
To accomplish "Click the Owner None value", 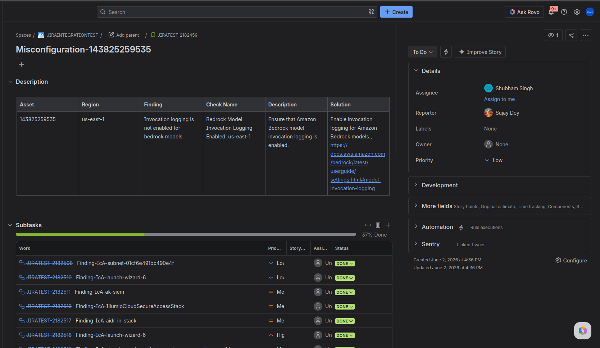I will coord(496,144).
